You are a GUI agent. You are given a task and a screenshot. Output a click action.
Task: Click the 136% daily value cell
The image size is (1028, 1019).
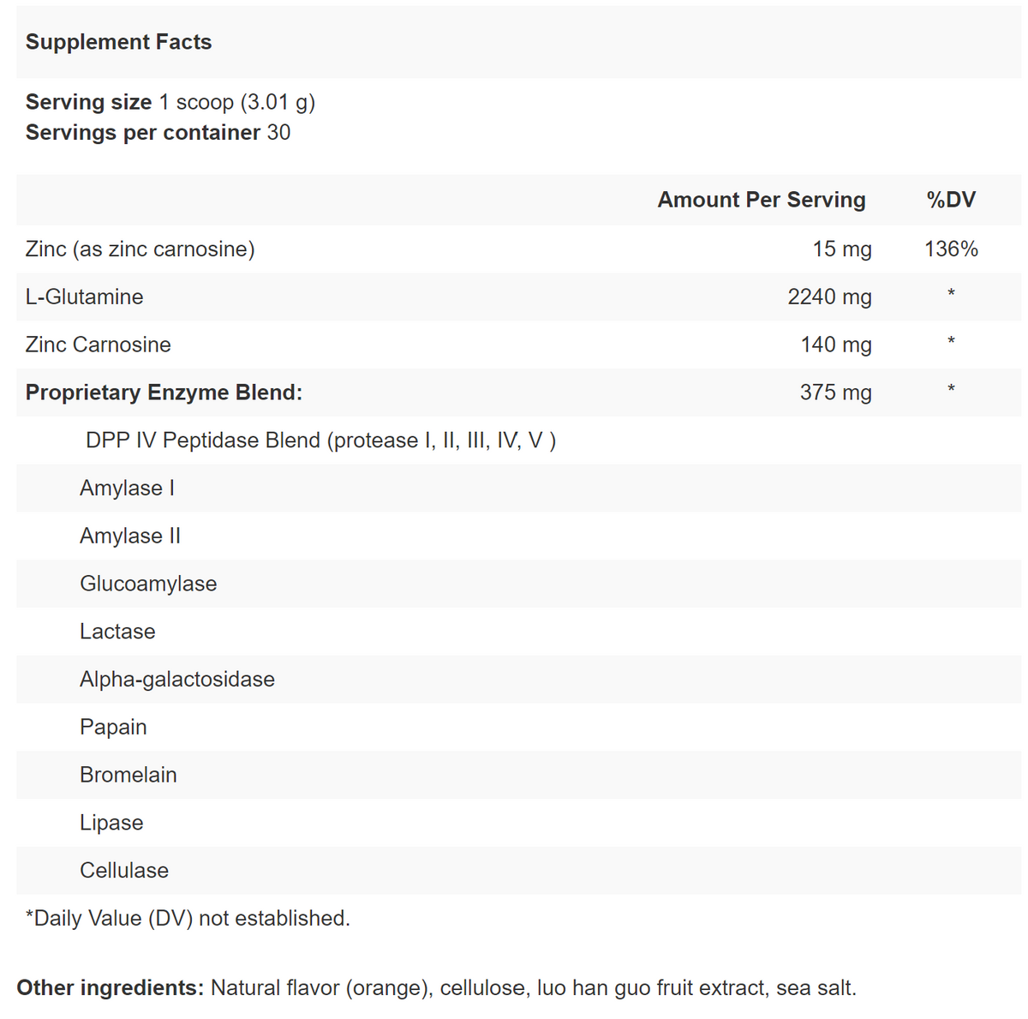coord(950,249)
